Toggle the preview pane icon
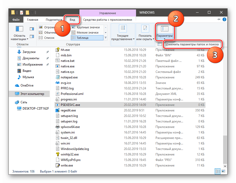 tap(32, 29)
